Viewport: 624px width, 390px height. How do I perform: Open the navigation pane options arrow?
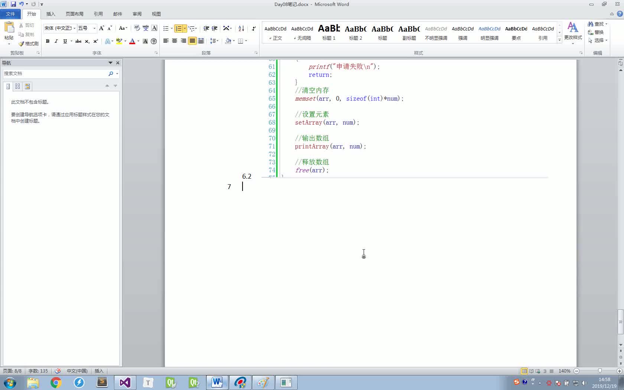click(x=110, y=63)
